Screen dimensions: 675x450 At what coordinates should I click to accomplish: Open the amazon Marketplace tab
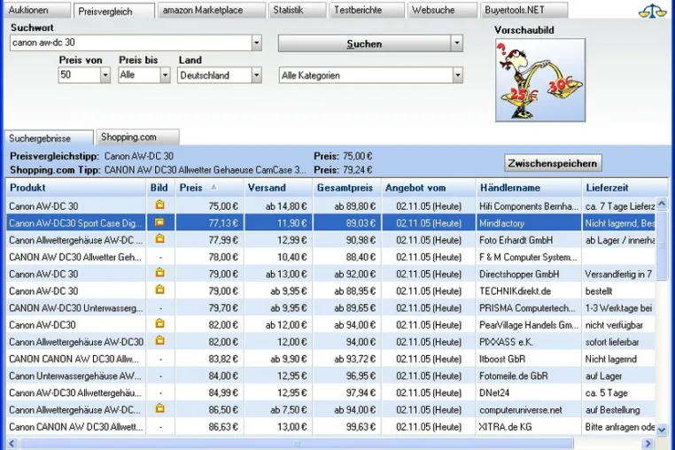212,10
